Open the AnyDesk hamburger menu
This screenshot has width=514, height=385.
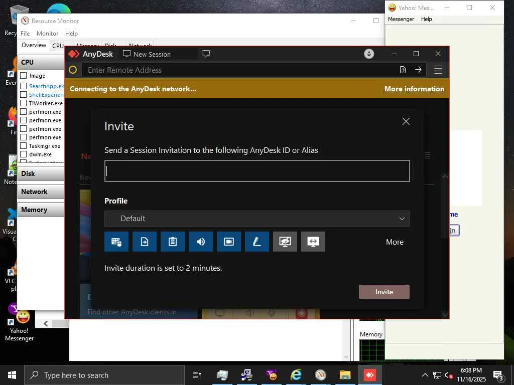(438, 70)
